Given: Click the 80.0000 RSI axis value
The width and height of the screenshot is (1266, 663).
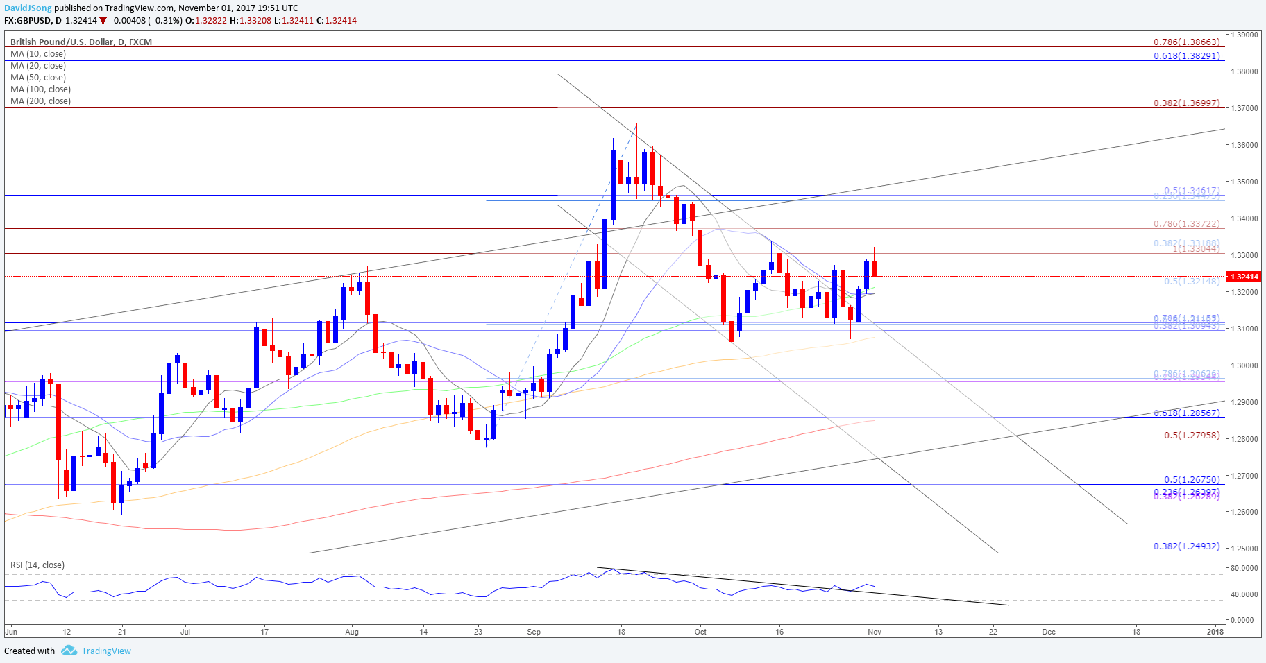Looking at the screenshot, I should 1246,568.
